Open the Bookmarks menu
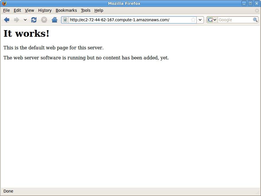261x196 pixels. (x=66, y=11)
